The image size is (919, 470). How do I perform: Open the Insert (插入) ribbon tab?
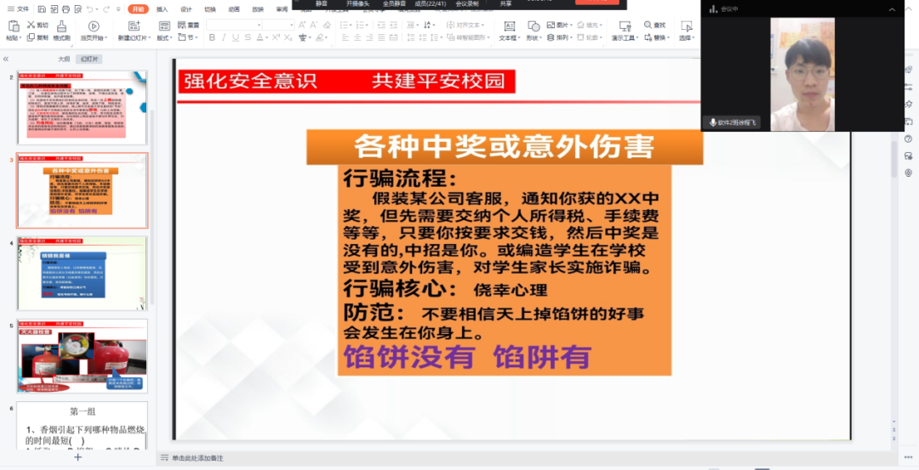coord(162,9)
